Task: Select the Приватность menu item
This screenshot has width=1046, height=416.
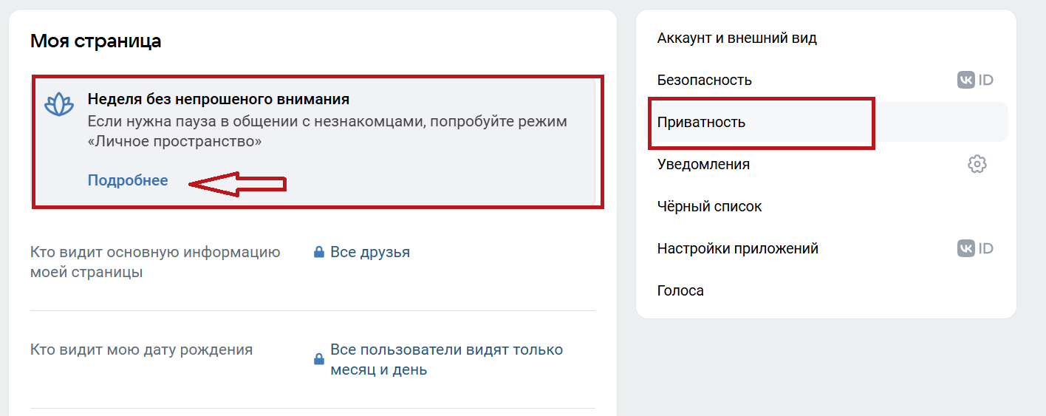Action: [701, 122]
